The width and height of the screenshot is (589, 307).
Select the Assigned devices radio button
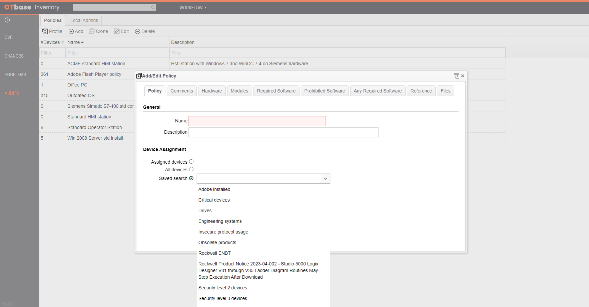(x=191, y=162)
